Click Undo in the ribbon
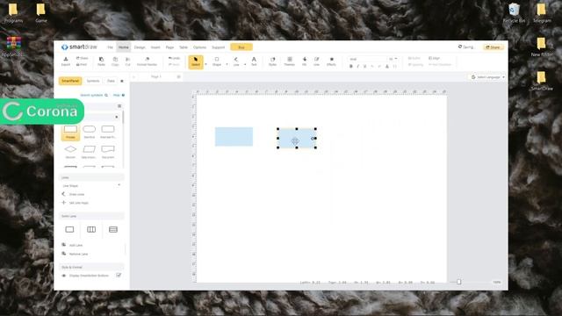The image size is (562, 316). coord(174,58)
